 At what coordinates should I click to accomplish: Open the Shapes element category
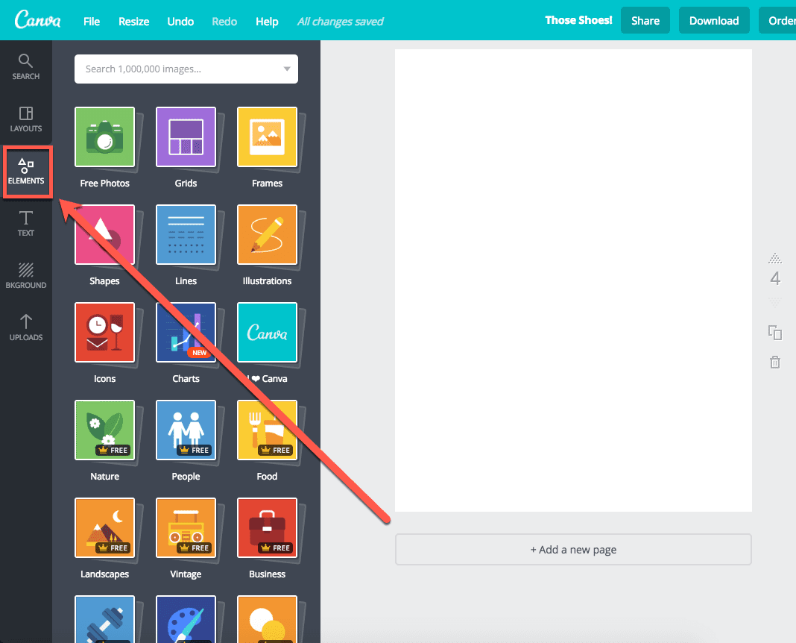point(104,235)
